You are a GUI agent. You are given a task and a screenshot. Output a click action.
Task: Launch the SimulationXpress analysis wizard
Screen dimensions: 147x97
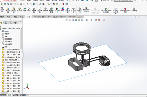click(106, 10)
